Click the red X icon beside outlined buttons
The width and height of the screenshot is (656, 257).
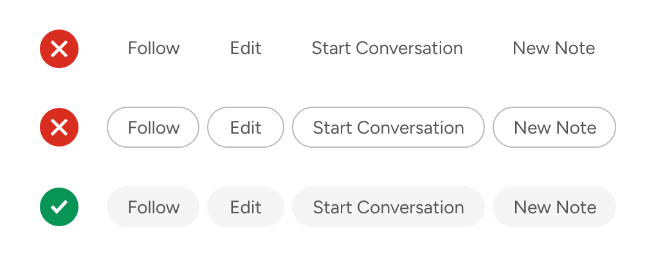click(x=59, y=127)
